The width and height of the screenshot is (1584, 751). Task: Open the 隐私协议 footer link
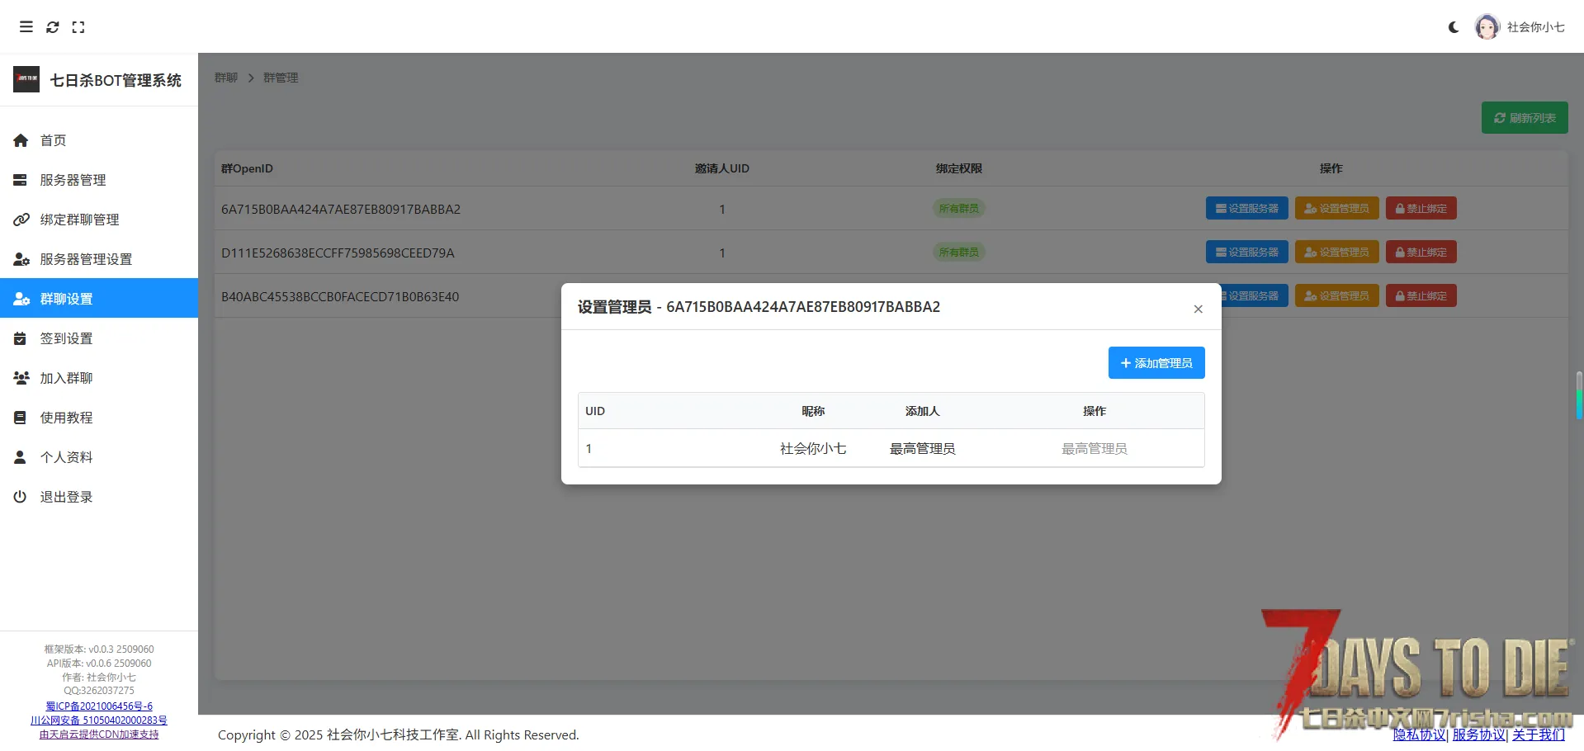point(1420,734)
